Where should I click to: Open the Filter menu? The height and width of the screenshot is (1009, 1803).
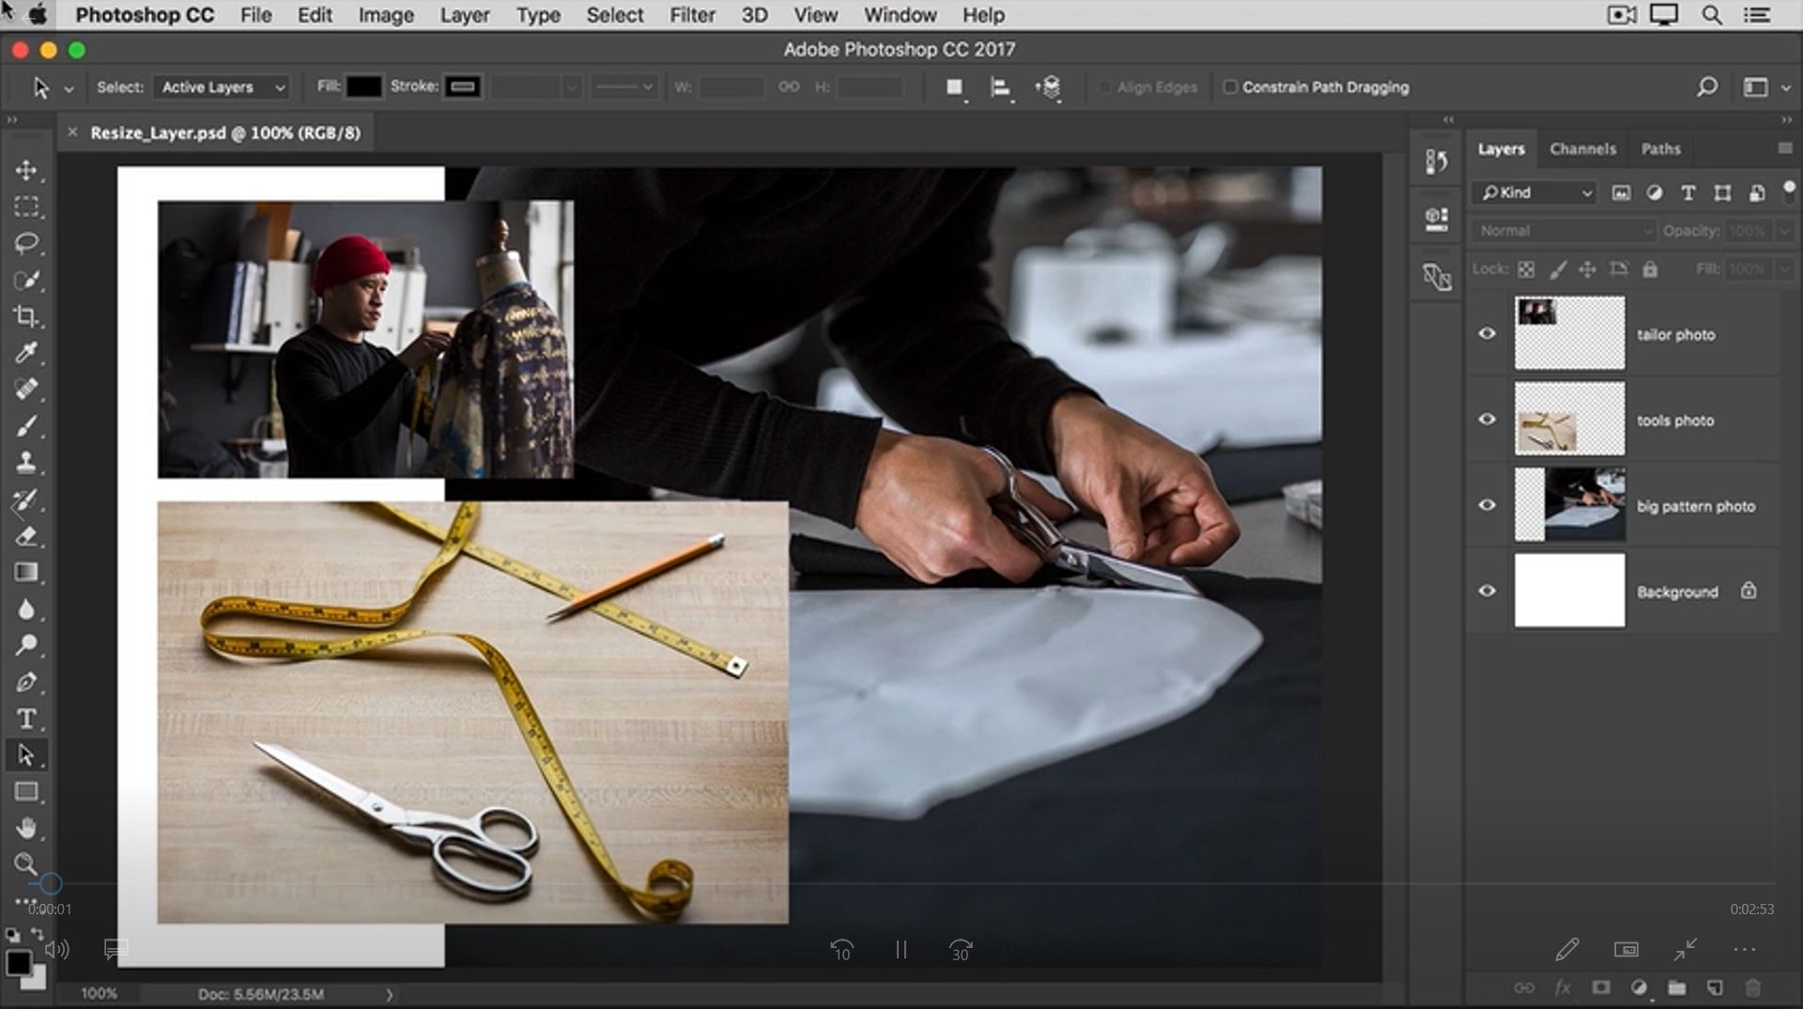coord(692,15)
